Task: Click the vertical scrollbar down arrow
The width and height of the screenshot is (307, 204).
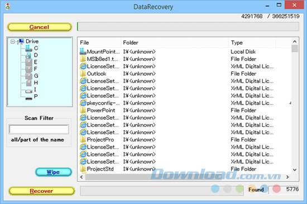Action: point(295,170)
